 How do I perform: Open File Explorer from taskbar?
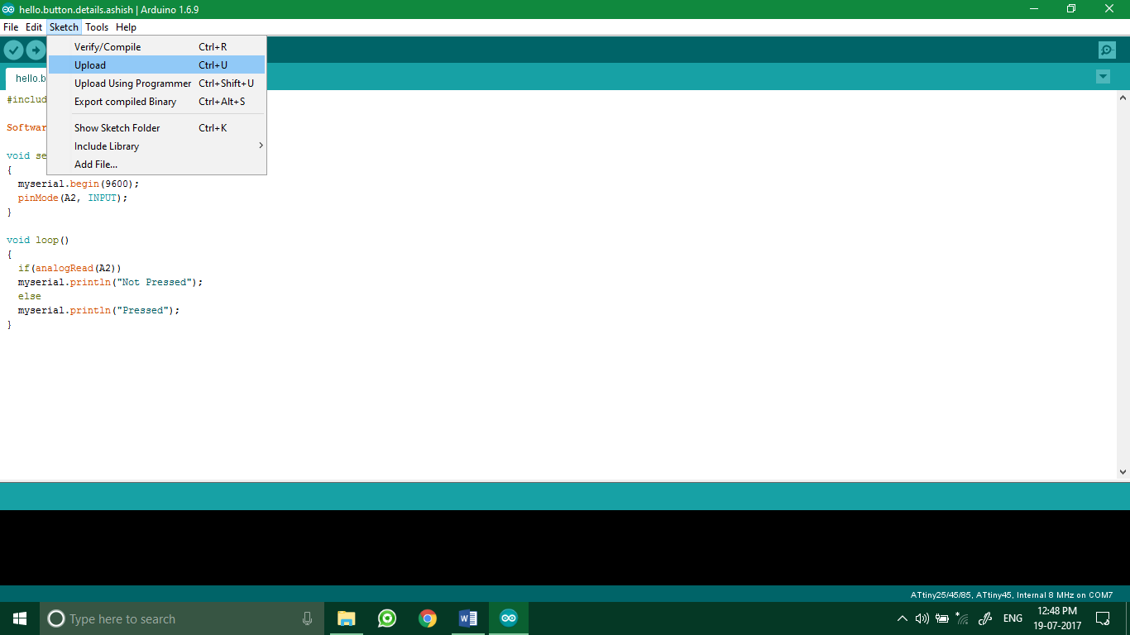[x=347, y=618]
